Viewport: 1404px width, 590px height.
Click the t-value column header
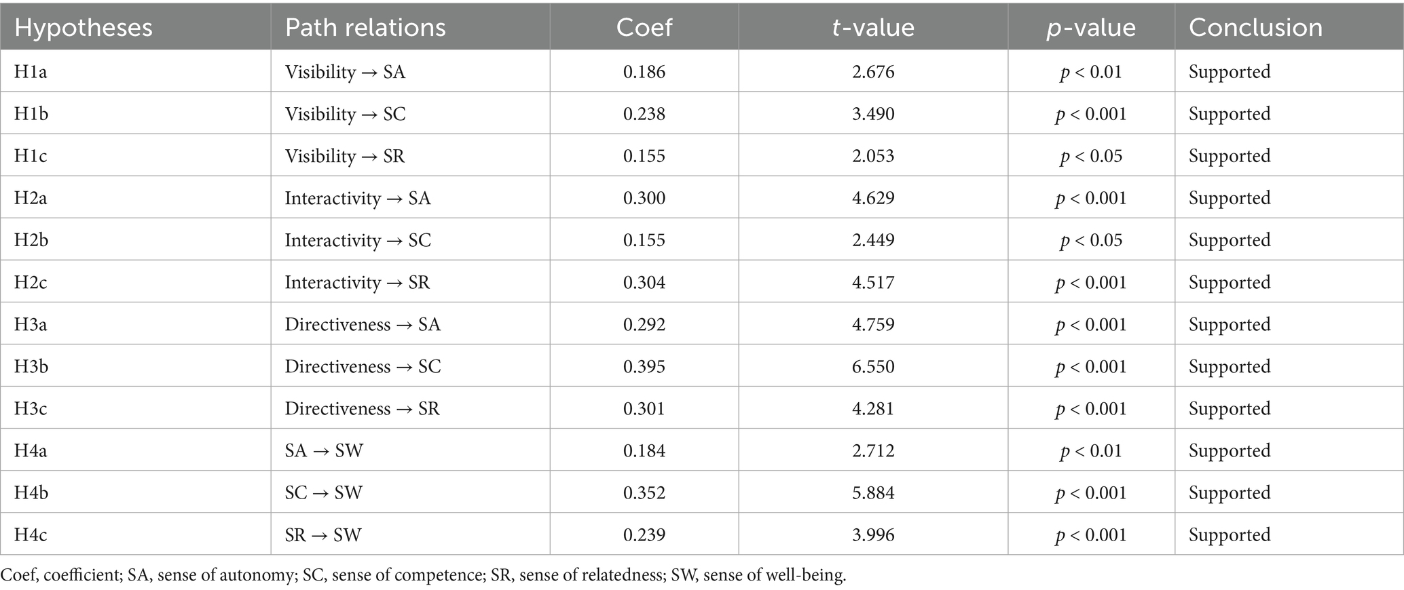coord(873,27)
